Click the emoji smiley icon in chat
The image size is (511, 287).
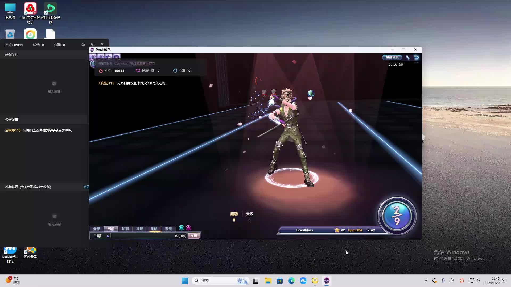pyautogui.click(x=183, y=236)
